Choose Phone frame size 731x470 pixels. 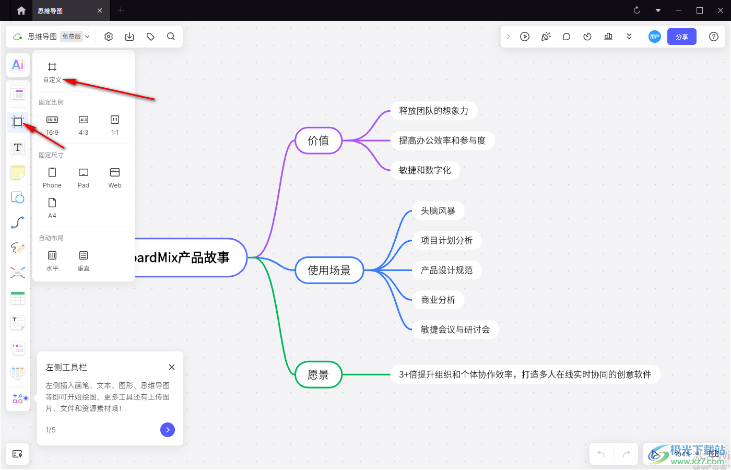point(52,178)
